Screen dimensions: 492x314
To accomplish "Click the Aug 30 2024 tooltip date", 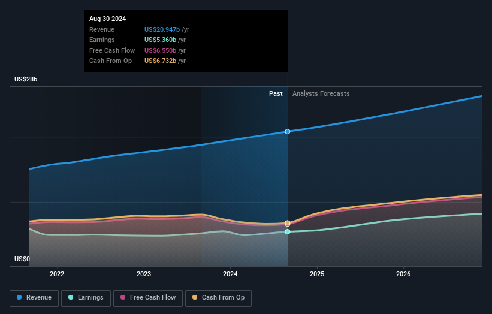I will (x=108, y=19).
